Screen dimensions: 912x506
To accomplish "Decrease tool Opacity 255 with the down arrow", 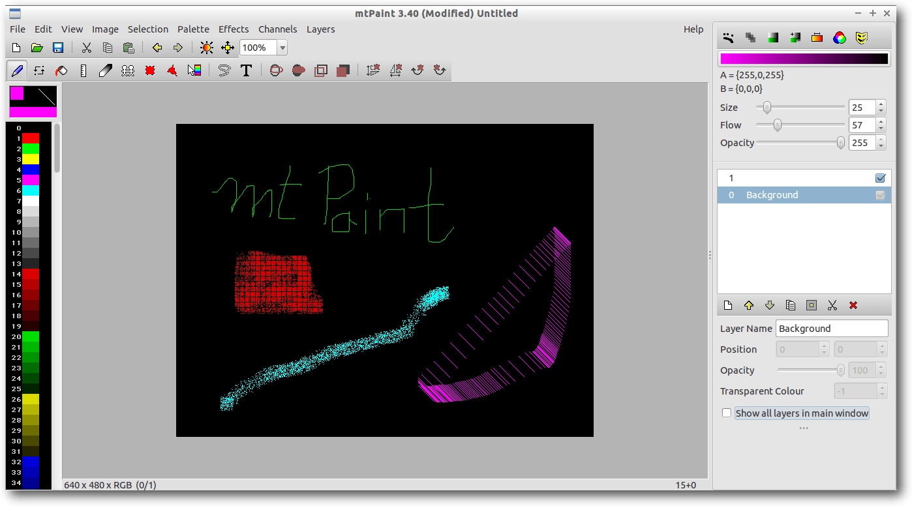I will coord(881,146).
